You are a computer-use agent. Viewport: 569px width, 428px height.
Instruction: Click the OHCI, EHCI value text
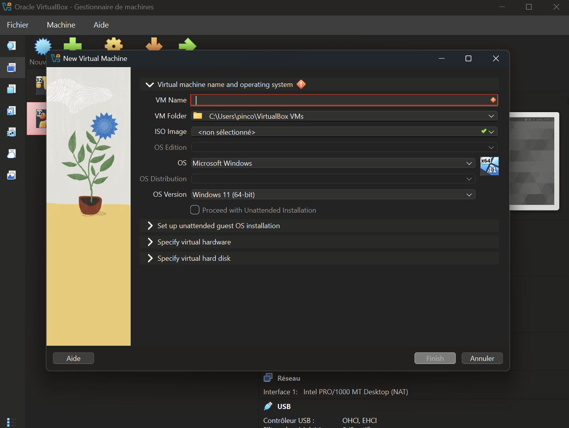pos(360,421)
